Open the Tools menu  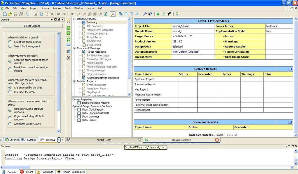[x=68, y=8]
